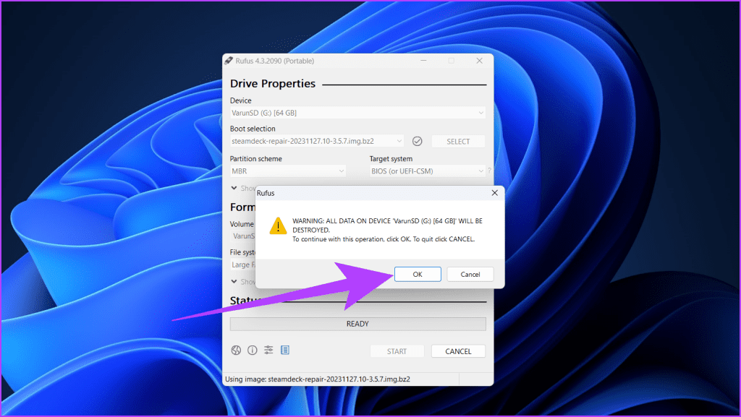Confirm the warning by clicking OK
Image resolution: width=741 pixels, height=417 pixels.
418,274
